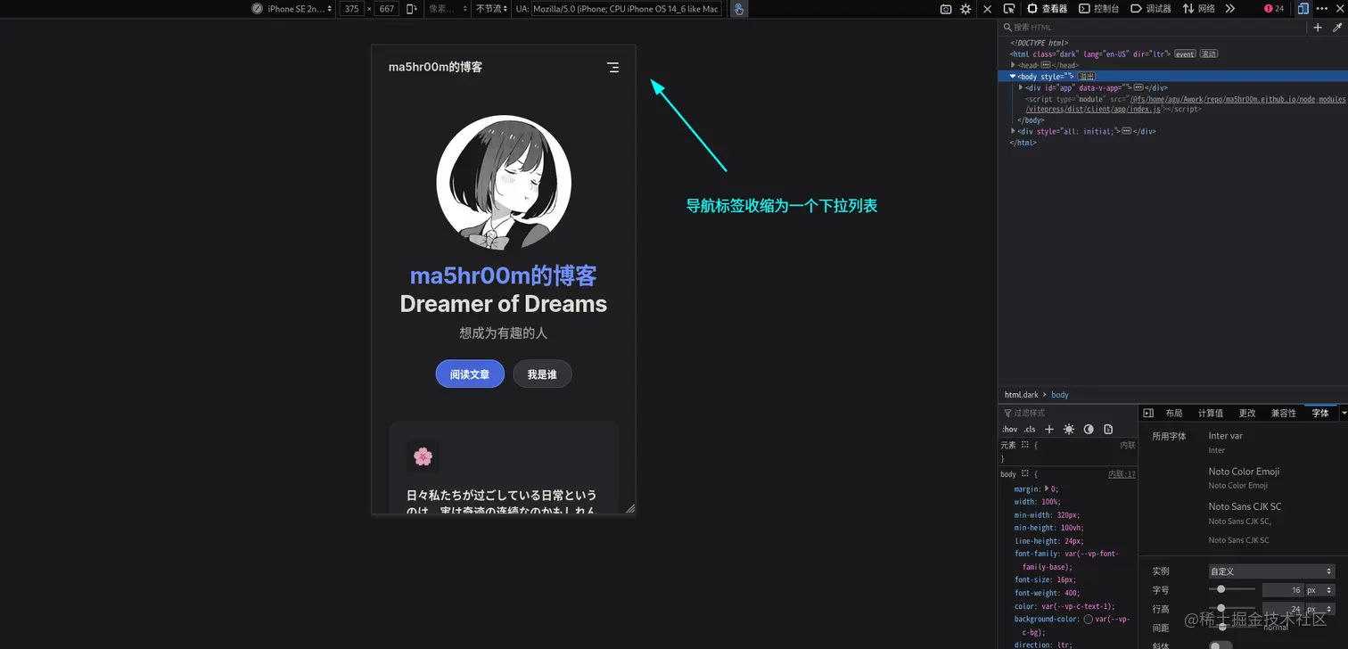1348x649 pixels.
Task: Click the user agent string field
Action: pyautogui.click(x=627, y=9)
